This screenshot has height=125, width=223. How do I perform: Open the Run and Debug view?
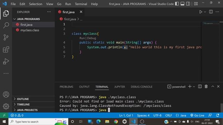[x=6, y=61]
